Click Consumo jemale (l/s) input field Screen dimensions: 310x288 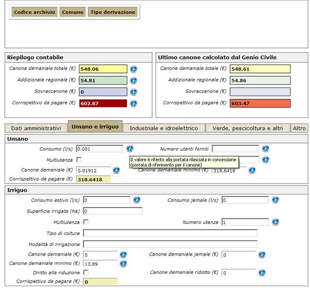coord(245,200)
